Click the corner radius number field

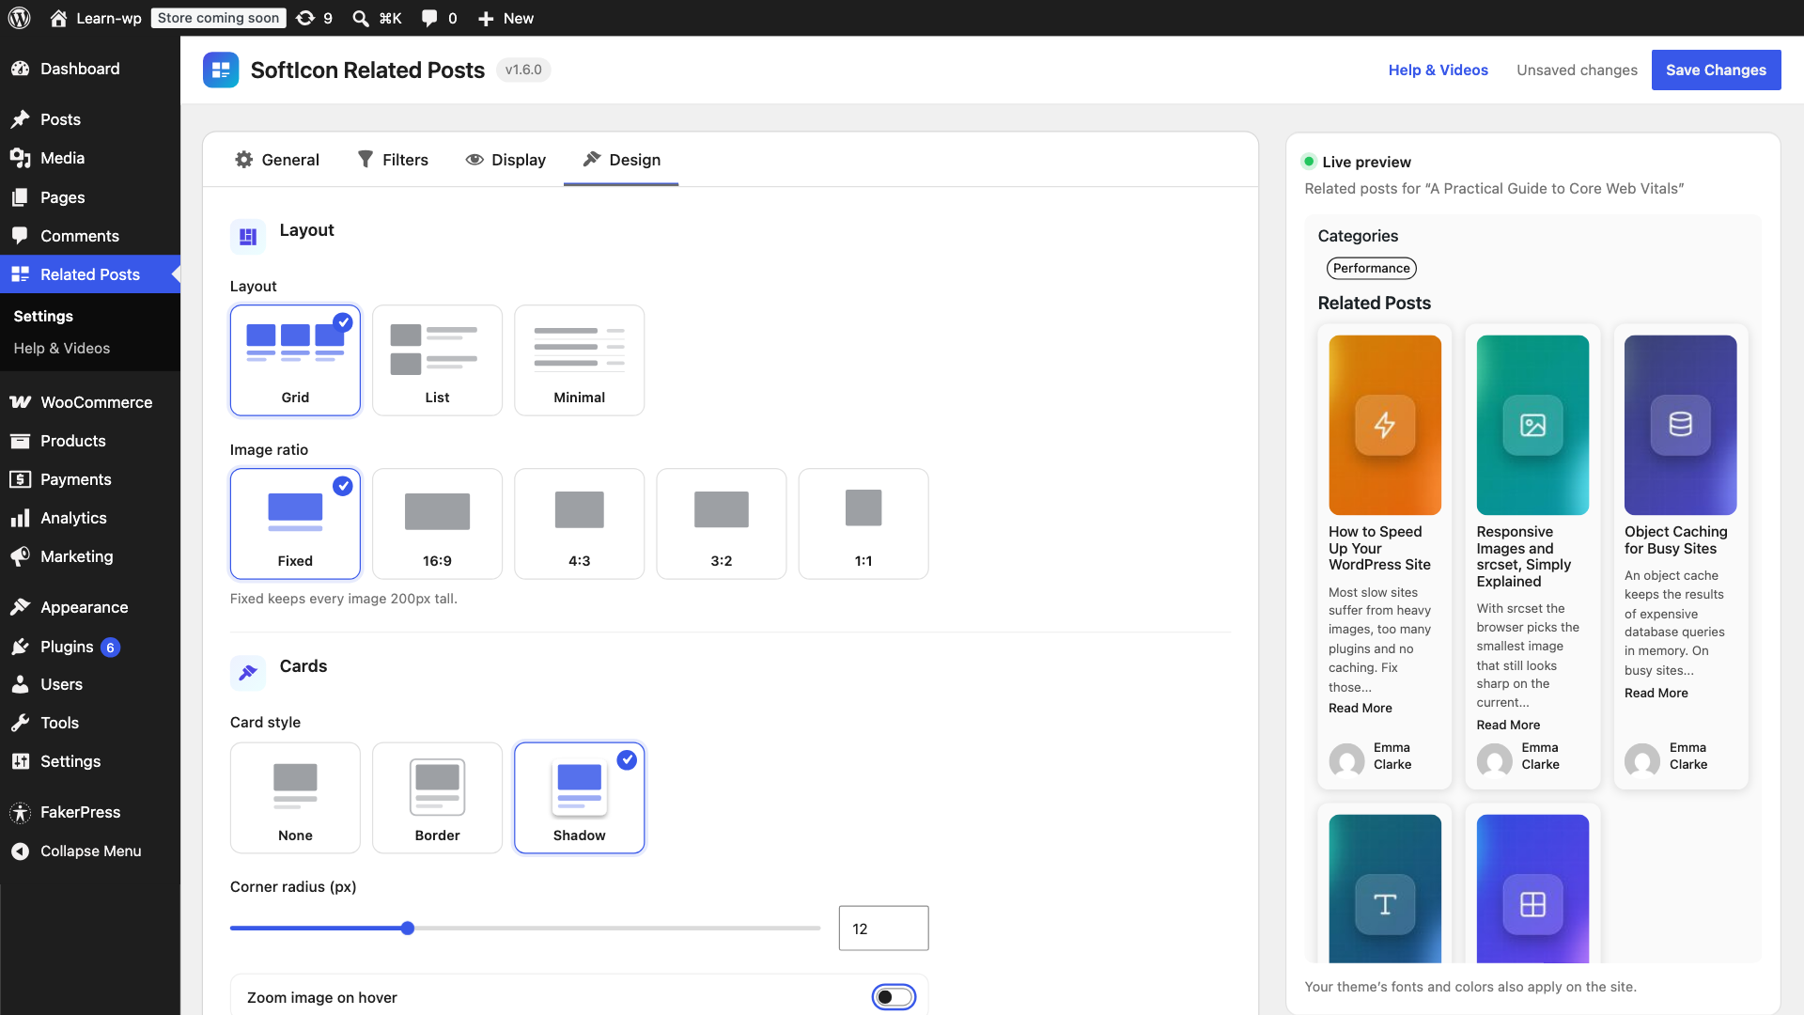(x=883, y=929)
